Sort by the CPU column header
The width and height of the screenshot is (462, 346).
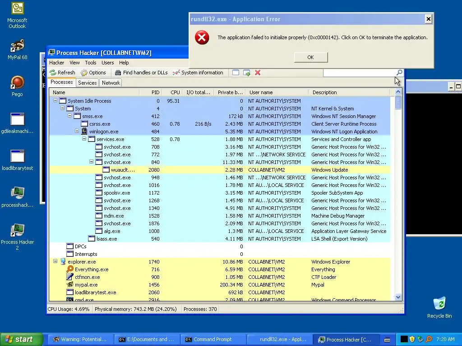pyautogui.click(x=172, y=92)
